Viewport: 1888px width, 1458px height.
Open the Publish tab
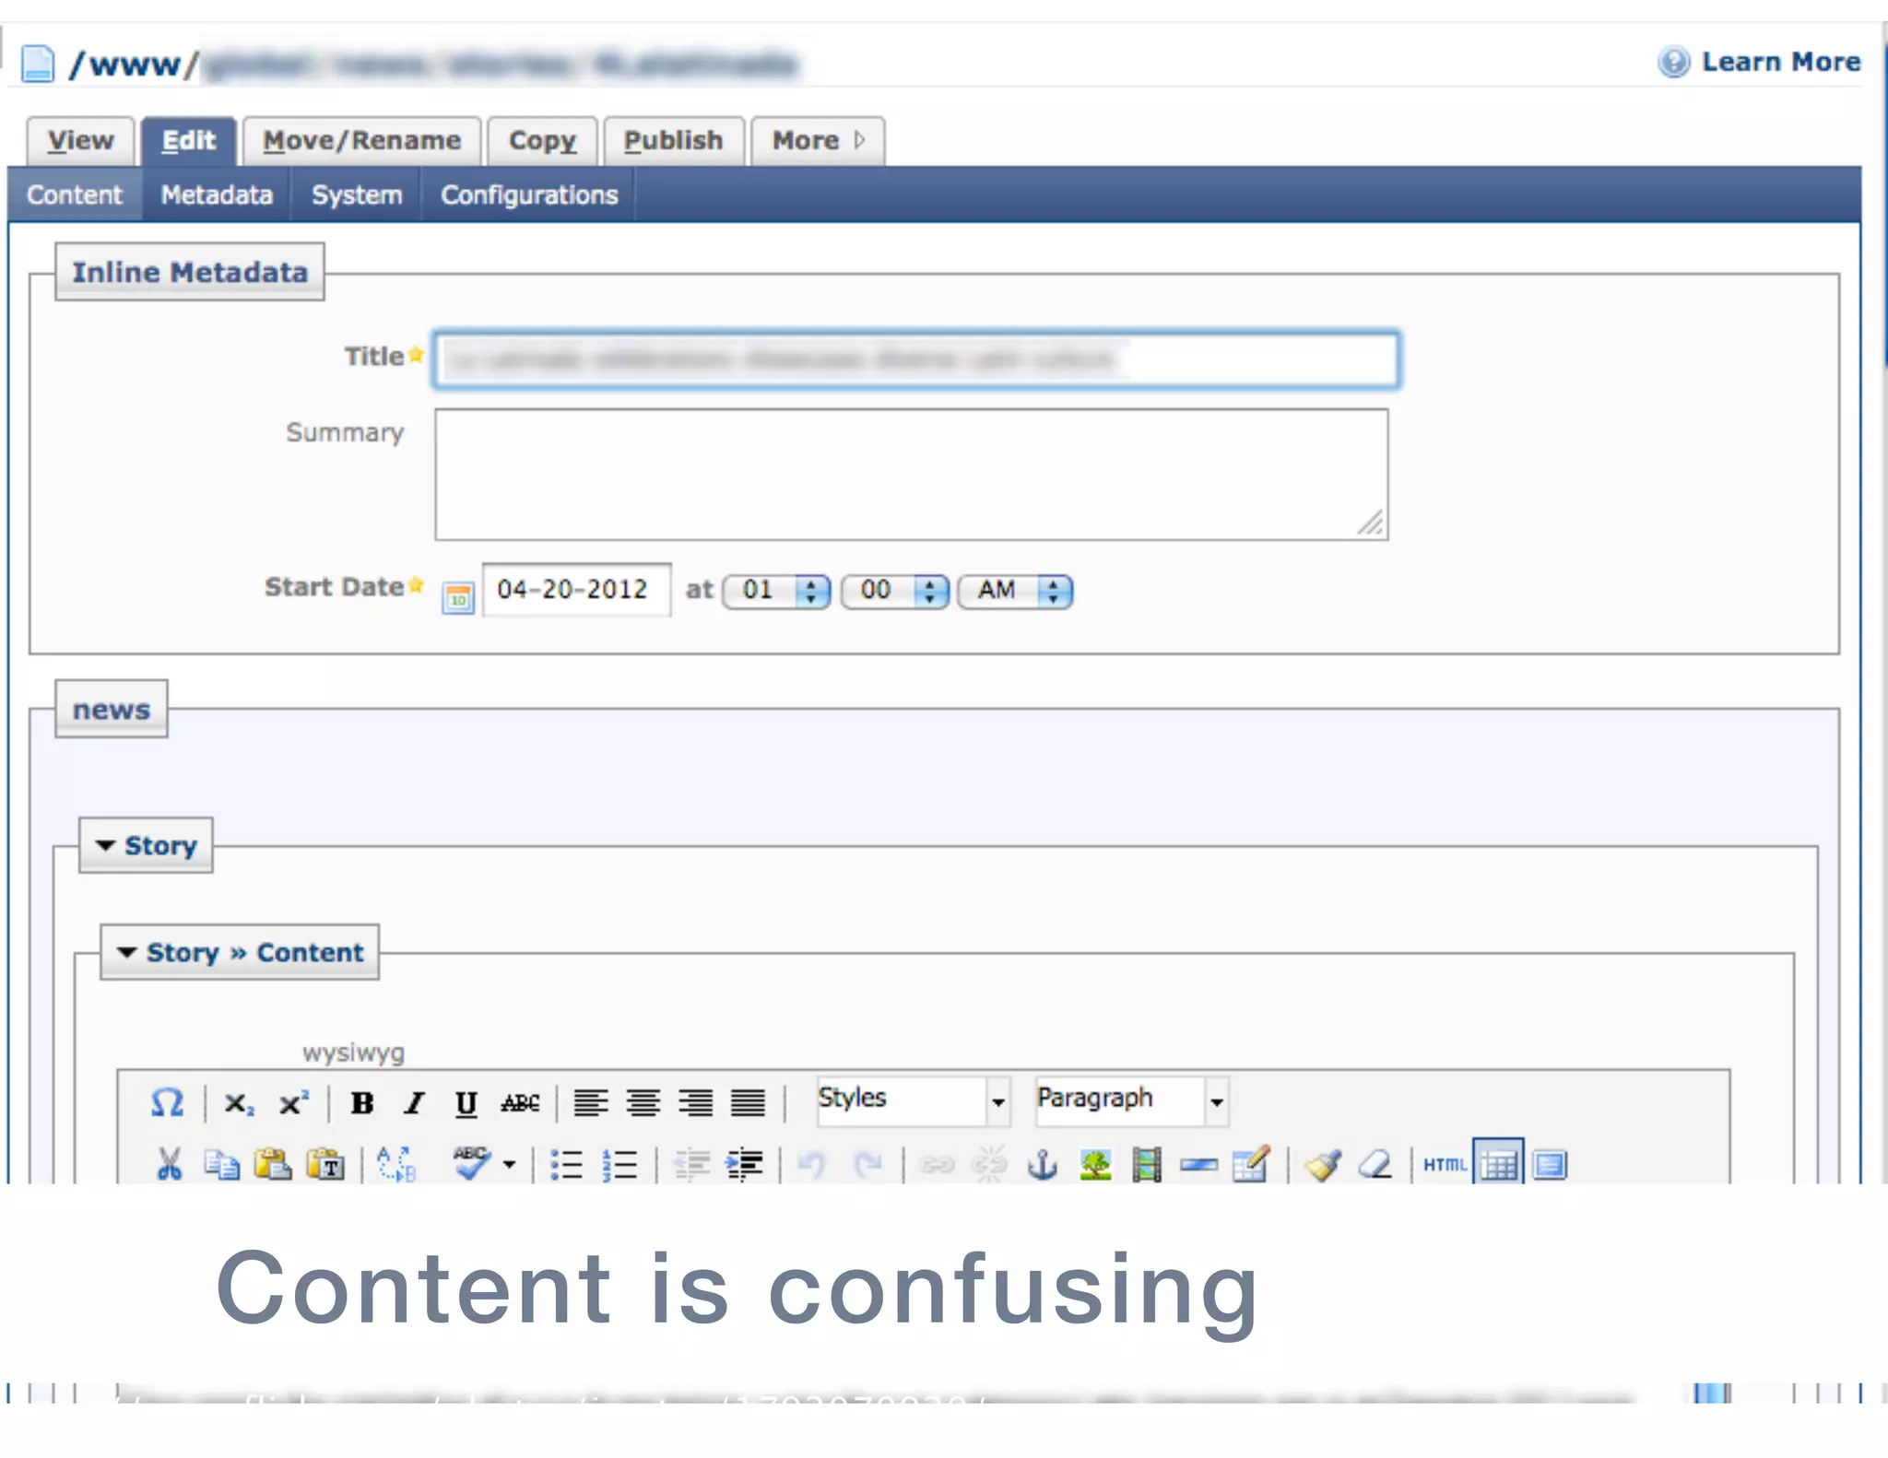(674, 141)
